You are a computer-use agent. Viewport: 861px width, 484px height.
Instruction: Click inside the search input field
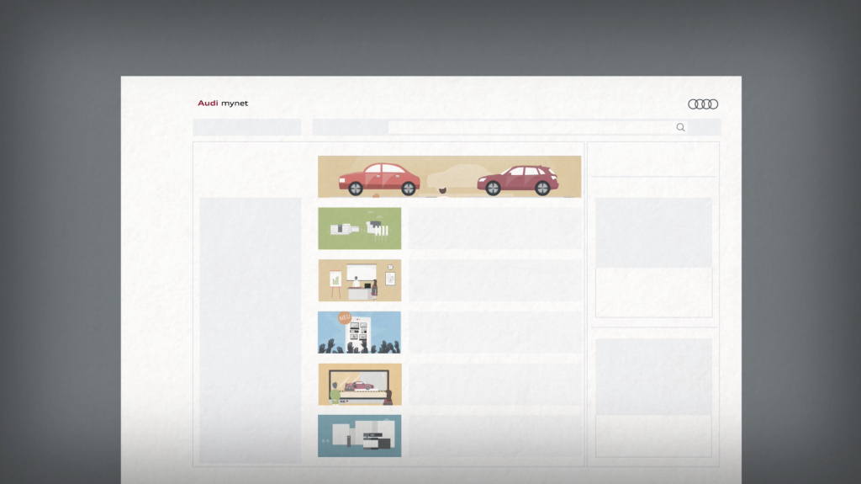pos(530,128)
